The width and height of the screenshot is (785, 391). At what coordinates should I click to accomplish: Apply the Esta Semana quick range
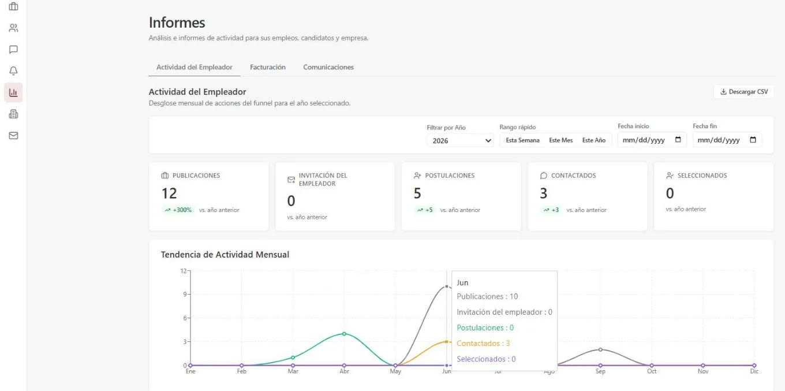[x=522, y=140]
